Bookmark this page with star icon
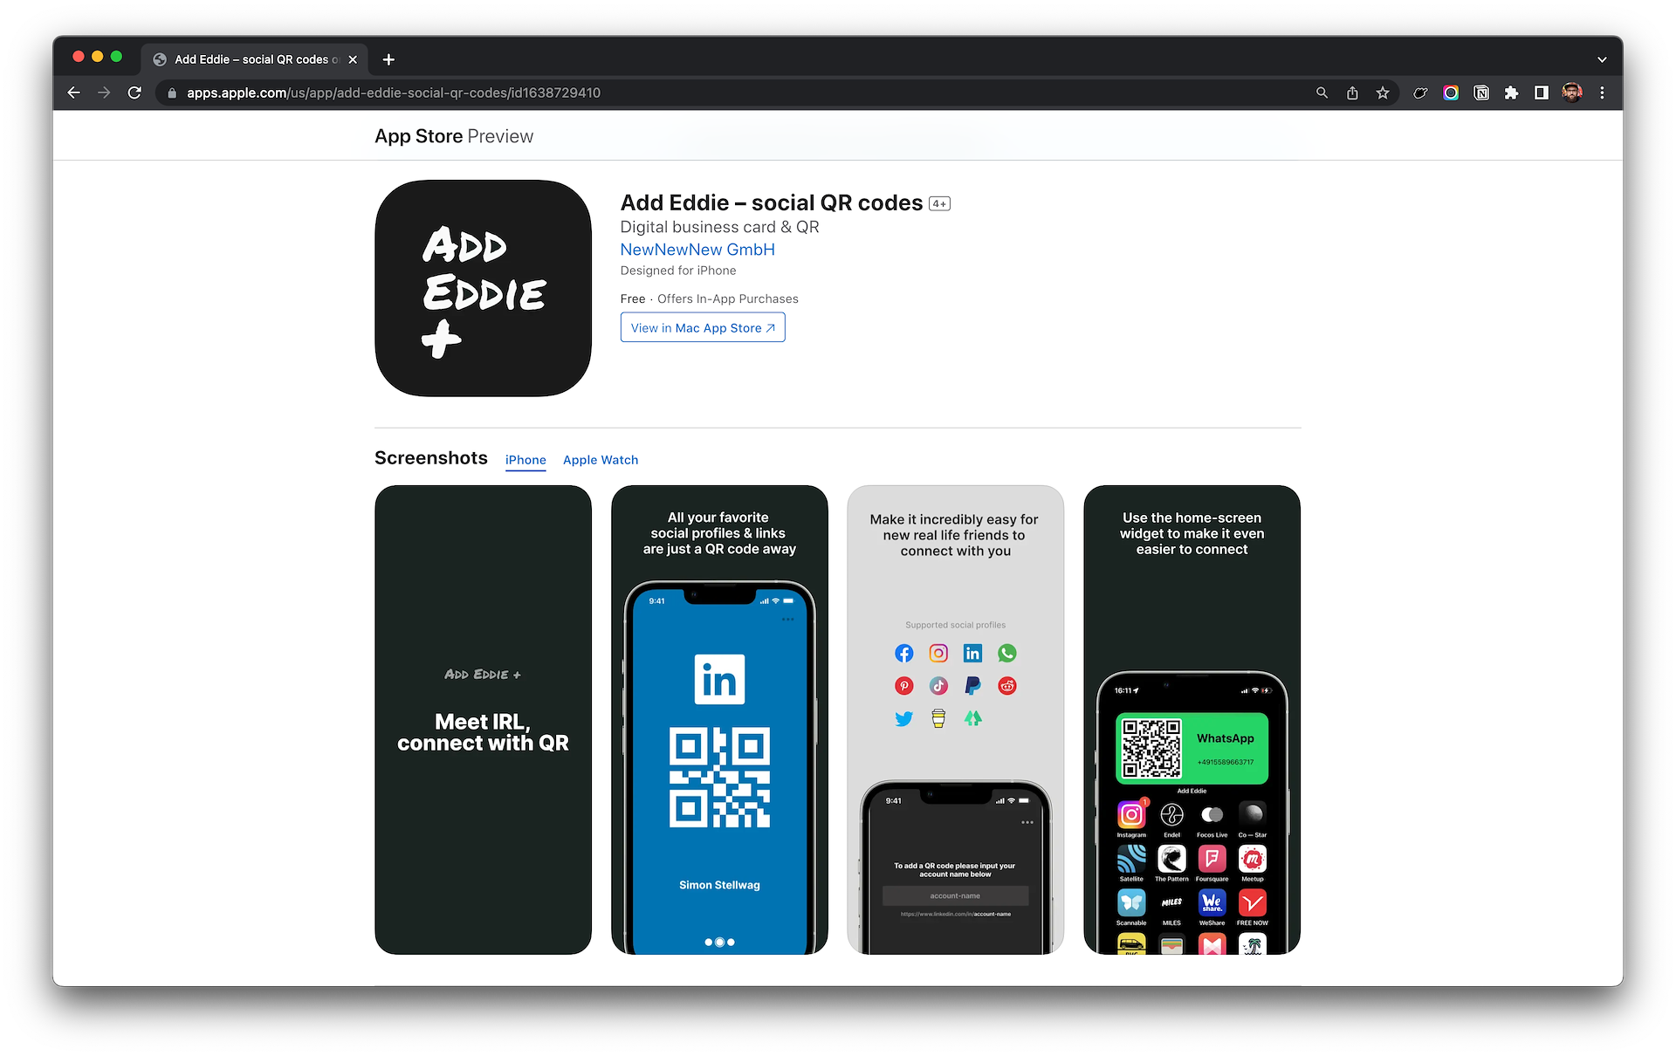 (x=1383, y=93)
